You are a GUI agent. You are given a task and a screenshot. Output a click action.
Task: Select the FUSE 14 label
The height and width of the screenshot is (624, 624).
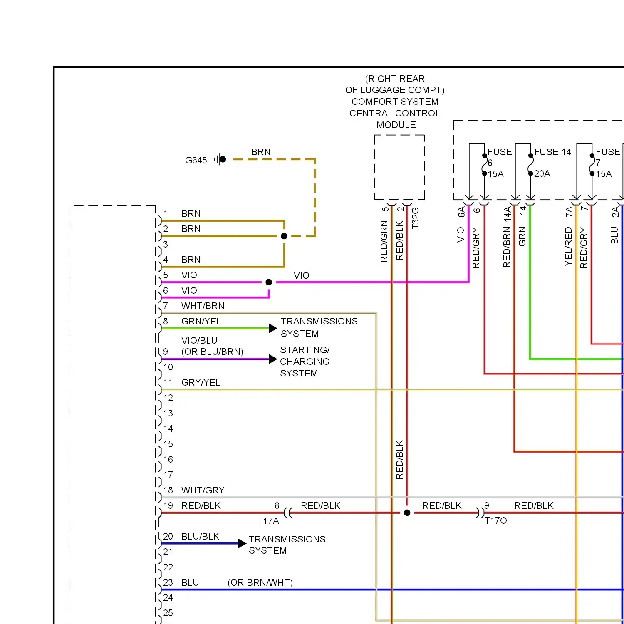(x=552, y=152)
